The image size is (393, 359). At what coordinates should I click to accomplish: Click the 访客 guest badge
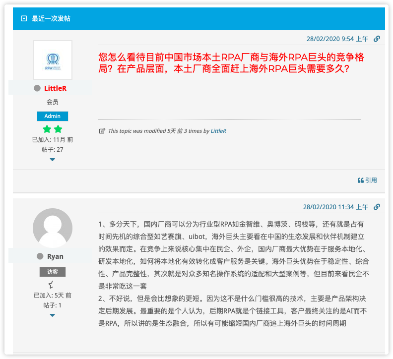(x=53, y=272)
